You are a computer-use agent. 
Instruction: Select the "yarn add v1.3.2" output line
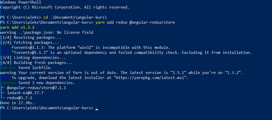[x=17, y=27]
